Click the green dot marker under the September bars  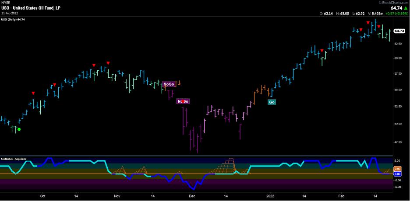pos(19,129)
